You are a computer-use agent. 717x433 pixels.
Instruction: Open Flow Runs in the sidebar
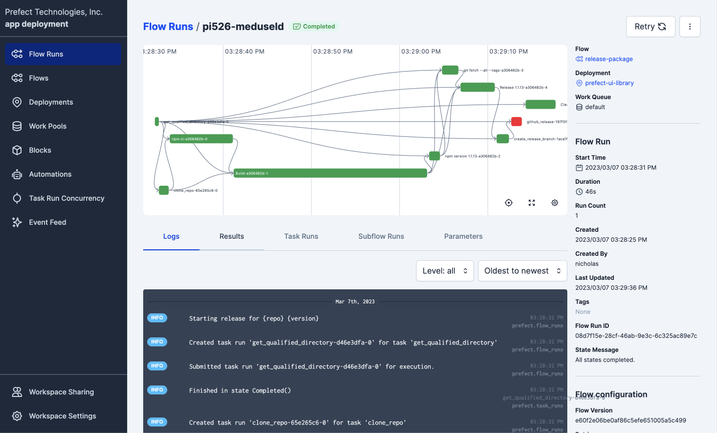(x=63, y=54)
